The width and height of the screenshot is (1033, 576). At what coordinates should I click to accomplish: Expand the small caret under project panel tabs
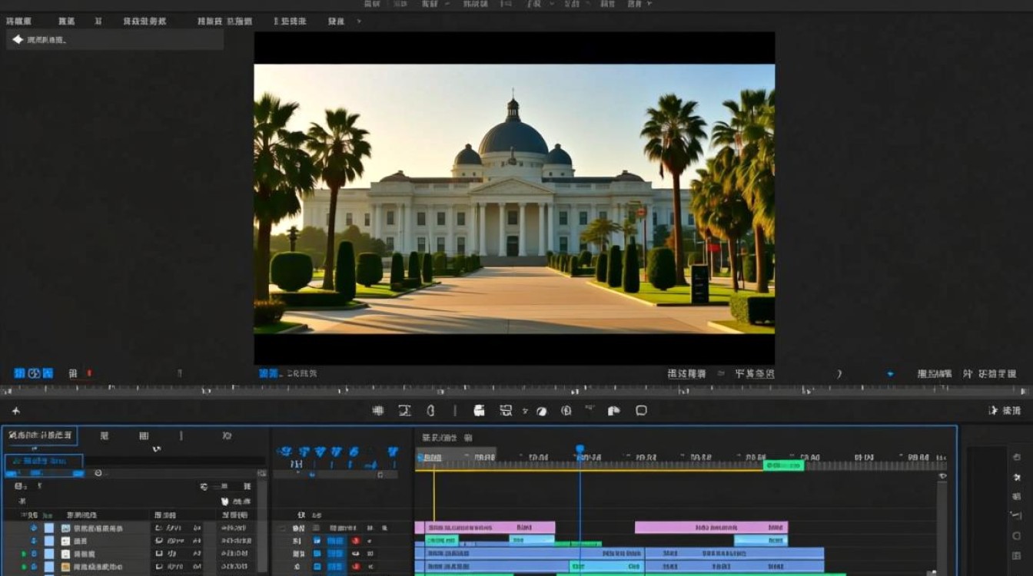(x=157, y=449)
